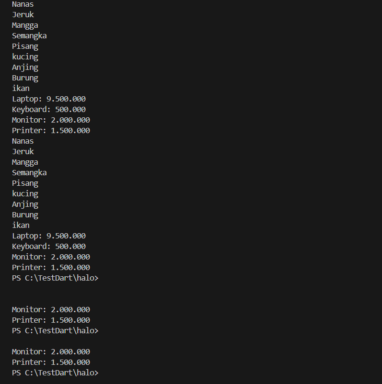Click the first kucing output line
The image size is (382, 384).
pyautogui.click(x=25, y=57)
